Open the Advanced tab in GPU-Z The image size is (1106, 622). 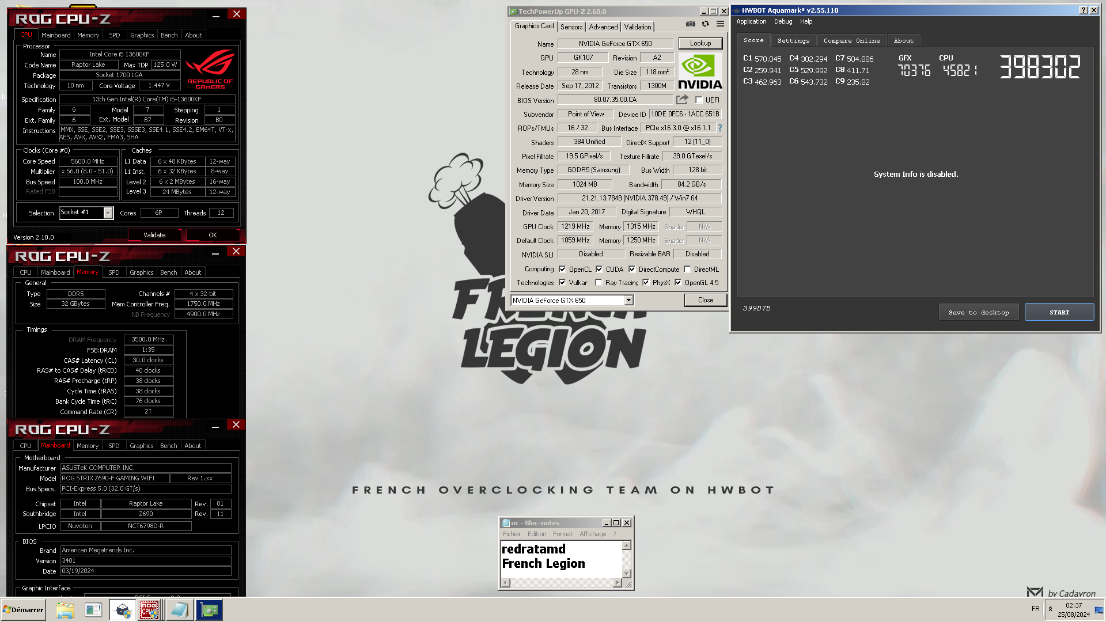coord(603,27)
